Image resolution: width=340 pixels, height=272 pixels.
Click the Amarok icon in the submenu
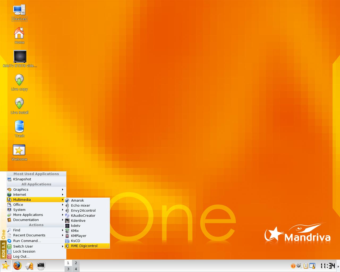(67, 201)
